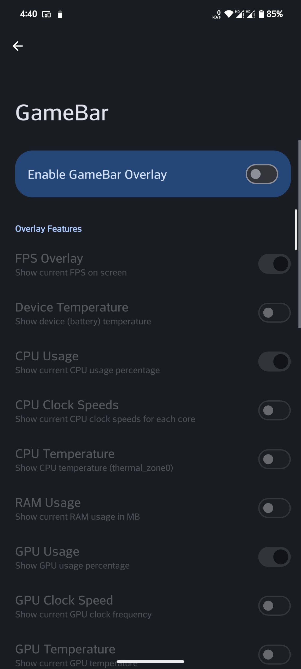The height and width of the screenshot is (669, 301).
Task: Toggle the FPS Overlay switch
Action: click(x=274, y=264)
